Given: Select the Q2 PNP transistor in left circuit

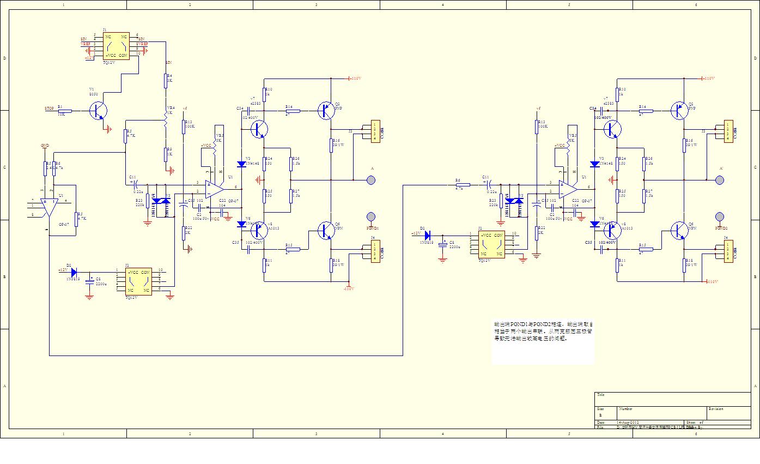Looking at the screenshot, I should point(326,110).
